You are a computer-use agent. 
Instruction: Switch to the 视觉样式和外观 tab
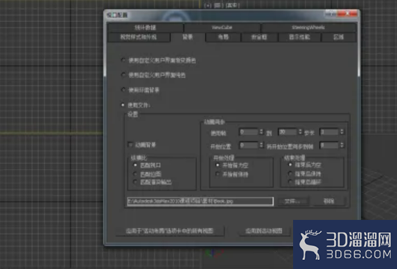139,37
